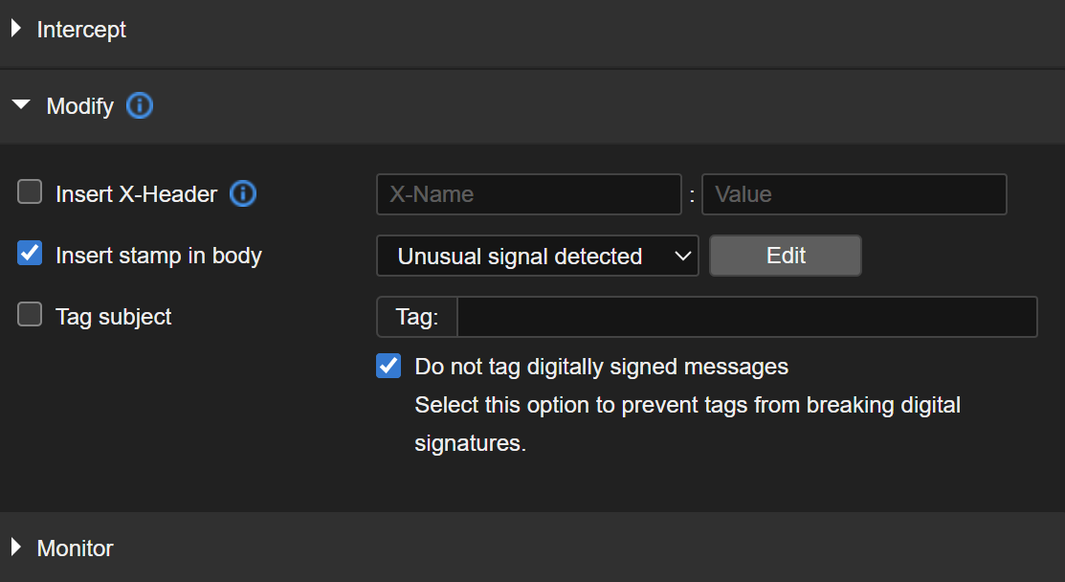Select the Intercept section title
This screenshot has height=582, width=1065.
(81, 30)
